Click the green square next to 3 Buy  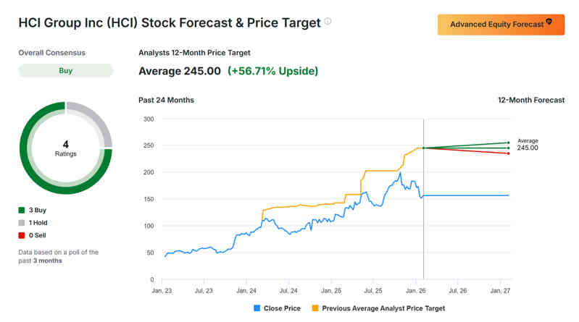pos(22,210)
